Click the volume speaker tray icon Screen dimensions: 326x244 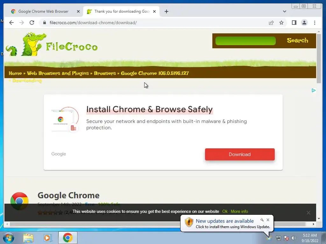click(294, 238)
